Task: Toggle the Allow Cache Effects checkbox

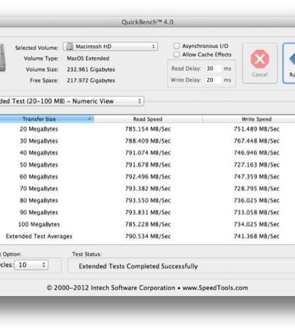Action: point(176,55)
